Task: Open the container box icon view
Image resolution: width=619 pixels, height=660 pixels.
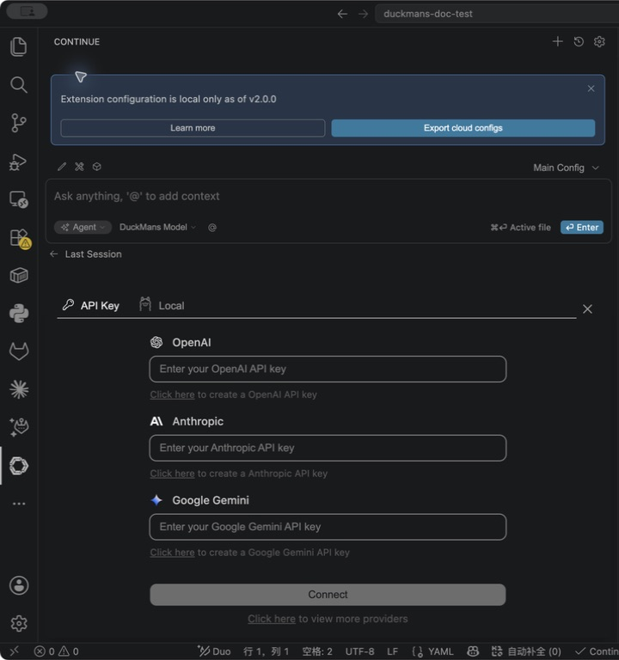Action: (x=19, y=276)
